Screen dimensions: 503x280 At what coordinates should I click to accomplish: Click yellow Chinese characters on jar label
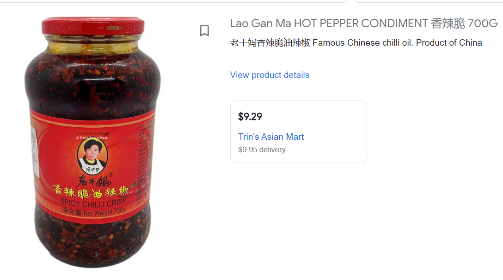click(91, 192)
